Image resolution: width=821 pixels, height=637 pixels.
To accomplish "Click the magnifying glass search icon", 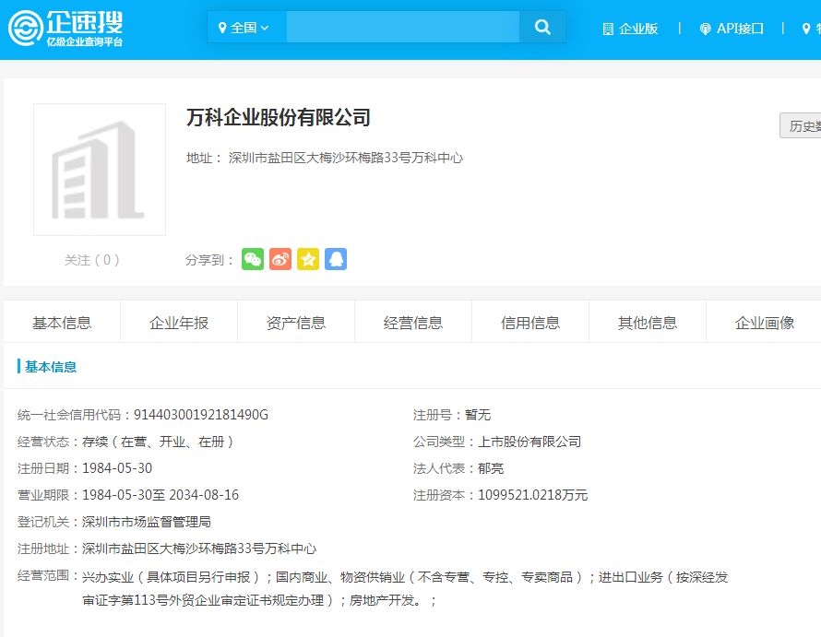I will click(542, 27).
